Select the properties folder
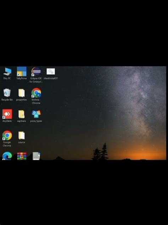 pyautogui.click(x=21, y=95)
